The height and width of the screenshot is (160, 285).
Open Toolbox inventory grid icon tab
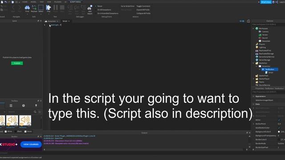click(x=11, y=106)
